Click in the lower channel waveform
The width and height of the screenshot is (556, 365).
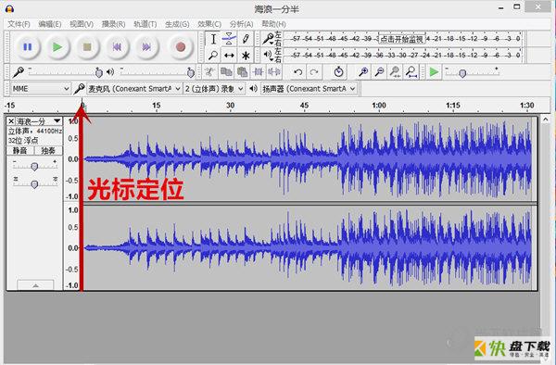307,247
